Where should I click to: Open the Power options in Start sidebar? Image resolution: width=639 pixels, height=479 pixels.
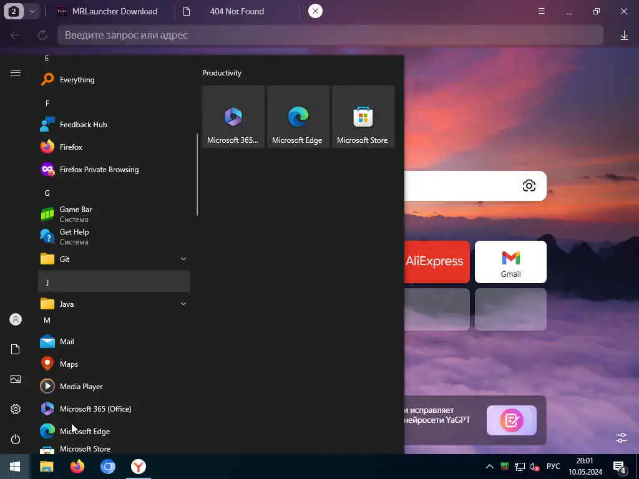16,439
